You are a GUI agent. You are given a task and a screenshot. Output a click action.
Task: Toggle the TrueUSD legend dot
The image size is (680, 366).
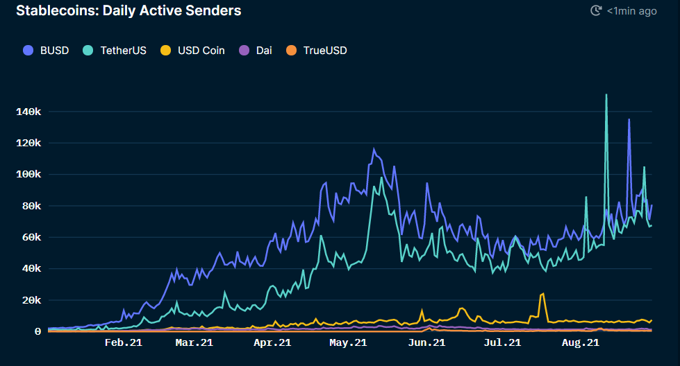(292, 51)
